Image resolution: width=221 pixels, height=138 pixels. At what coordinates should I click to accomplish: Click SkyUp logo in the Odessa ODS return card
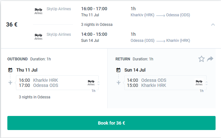pyautogui.click(x=199, y=82)
